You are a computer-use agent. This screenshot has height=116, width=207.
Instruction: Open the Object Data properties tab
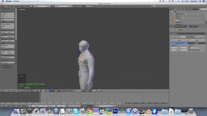tap(191, 26)
